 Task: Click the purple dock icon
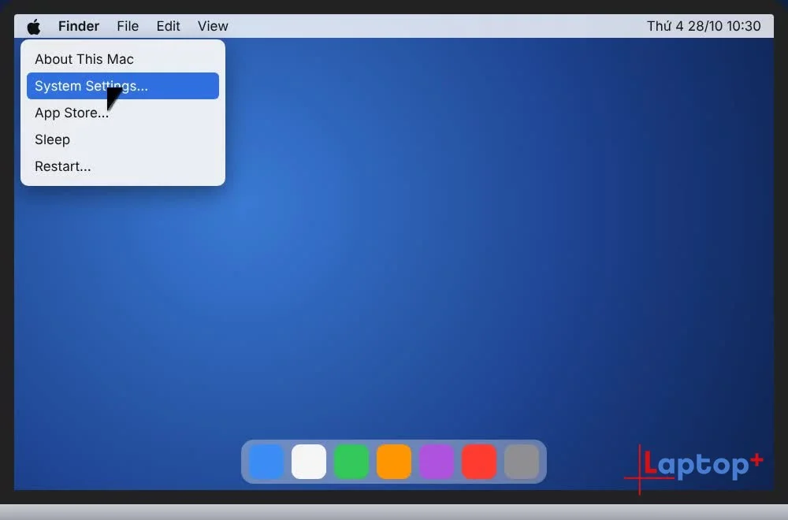coord(437,461)
